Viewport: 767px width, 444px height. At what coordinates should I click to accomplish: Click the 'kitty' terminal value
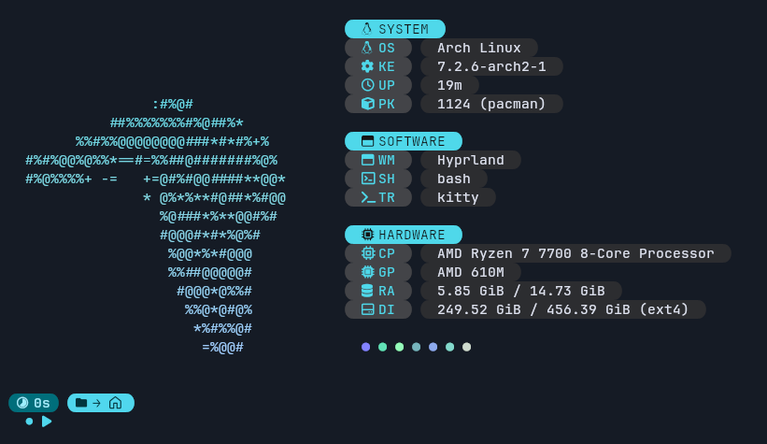pos(458,197)
